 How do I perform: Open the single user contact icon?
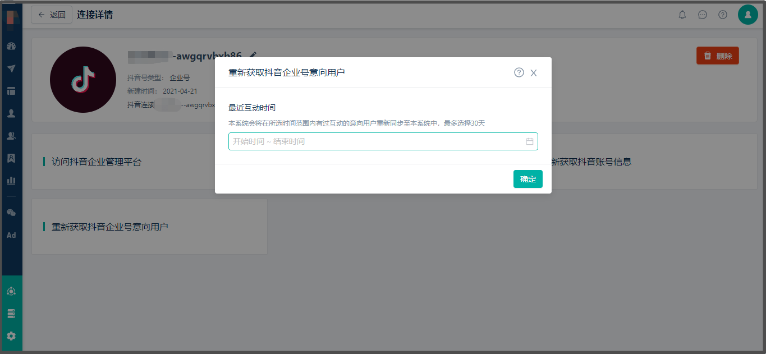pos(11,113)
